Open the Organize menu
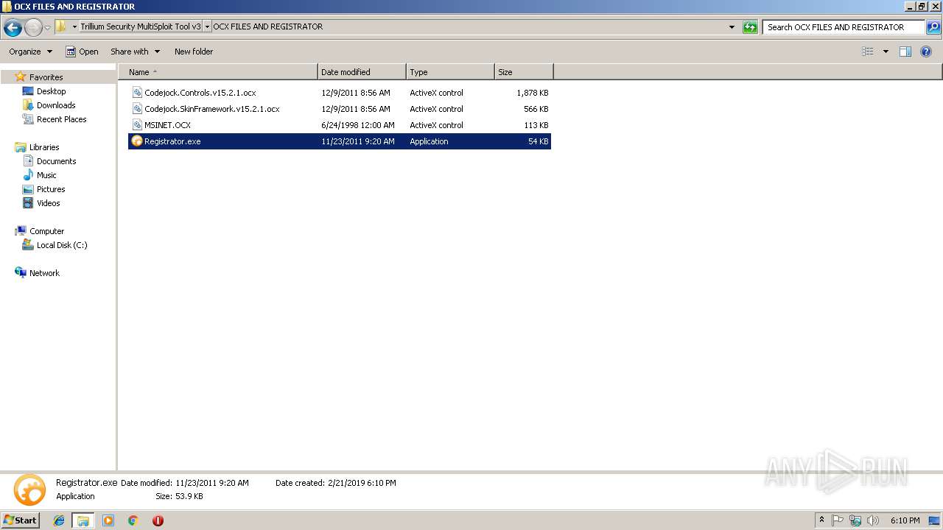 click(30, 52)
